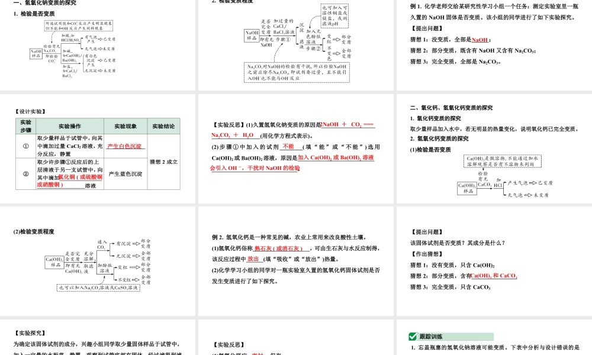Click the 也可加入少量硫酸铜溶液 dashed note
The height and width of the screenshot is (355, 592).
98,287
